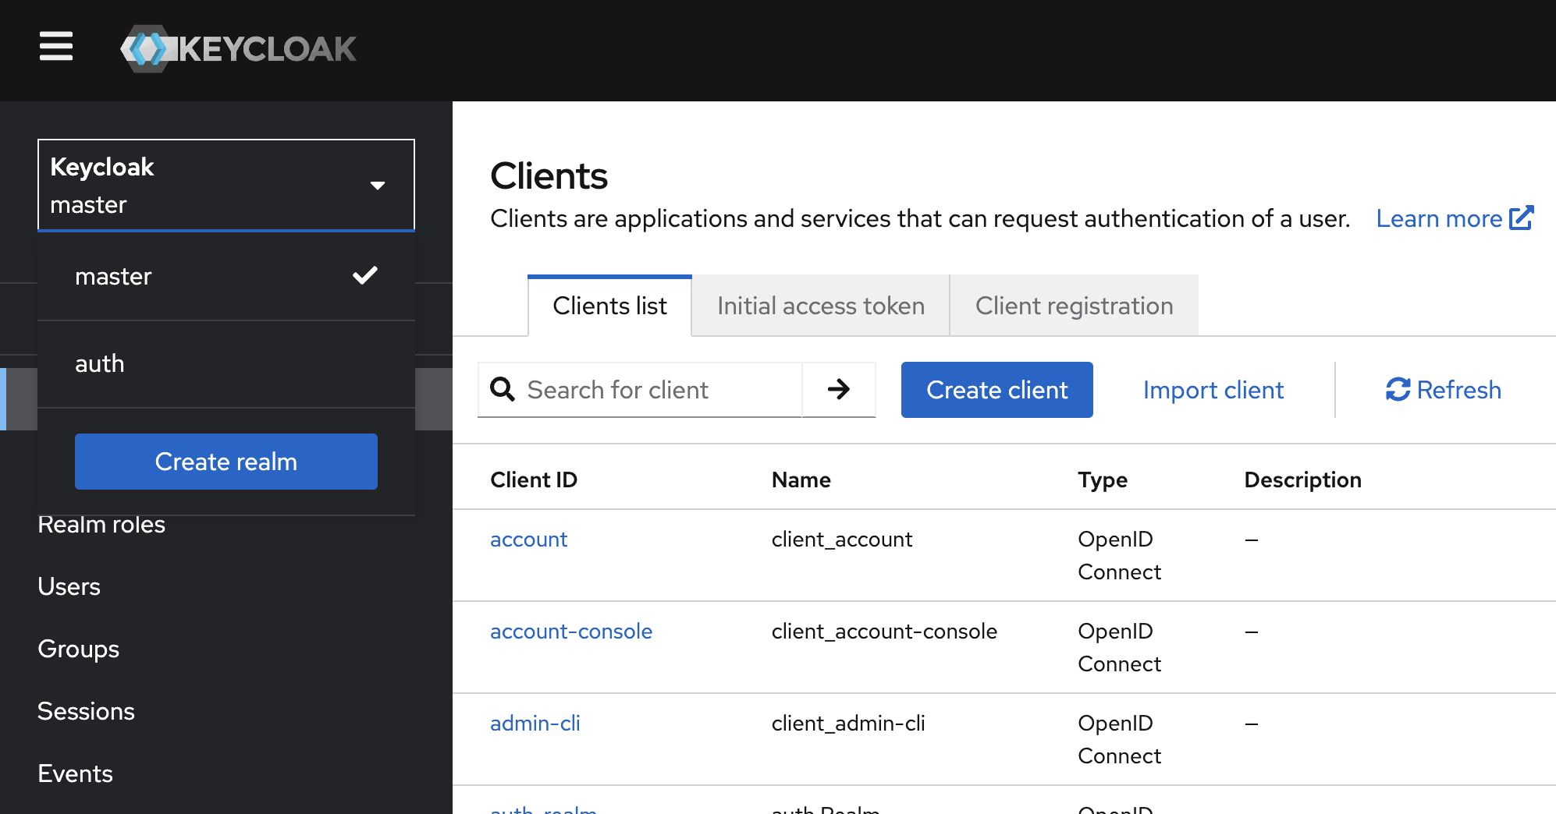This screenshot has height=814, width=1556.
Task: Click the search magnifier icon
Action: pyautogui.click(x=503, y=389)
